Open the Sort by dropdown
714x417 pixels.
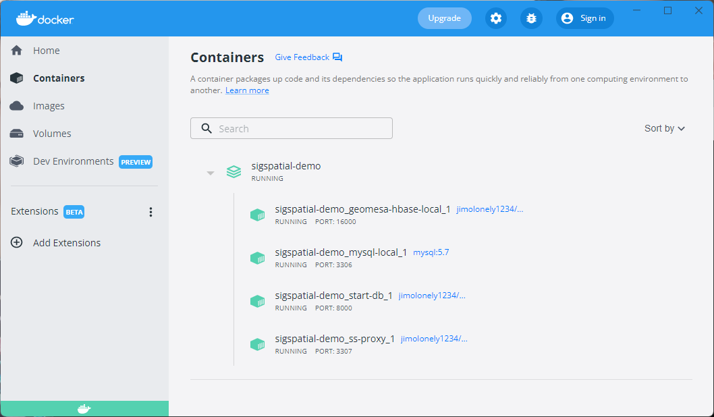coord(664,128)
